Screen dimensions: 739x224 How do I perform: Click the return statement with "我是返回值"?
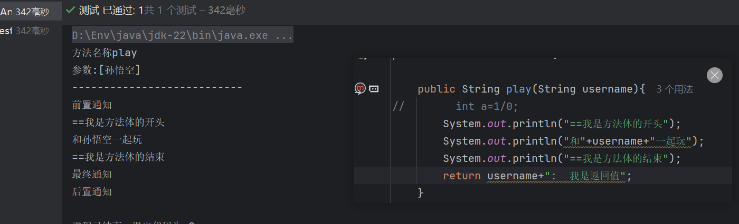pyautogui.click(x=537, y=176)
